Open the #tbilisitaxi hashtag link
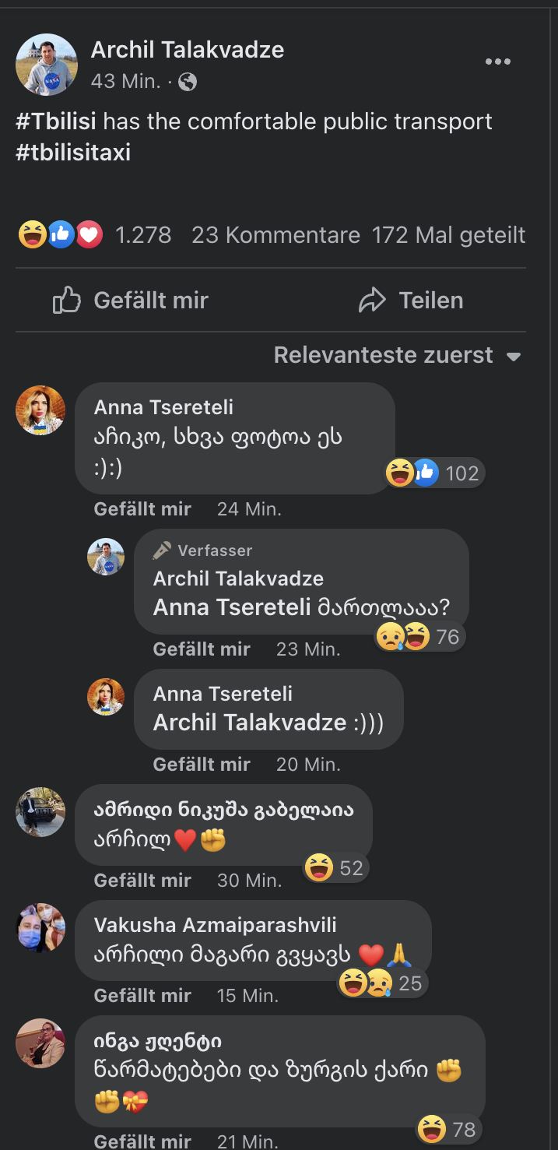This screenshot has height=1150, width=558. (x=73, y=152)
